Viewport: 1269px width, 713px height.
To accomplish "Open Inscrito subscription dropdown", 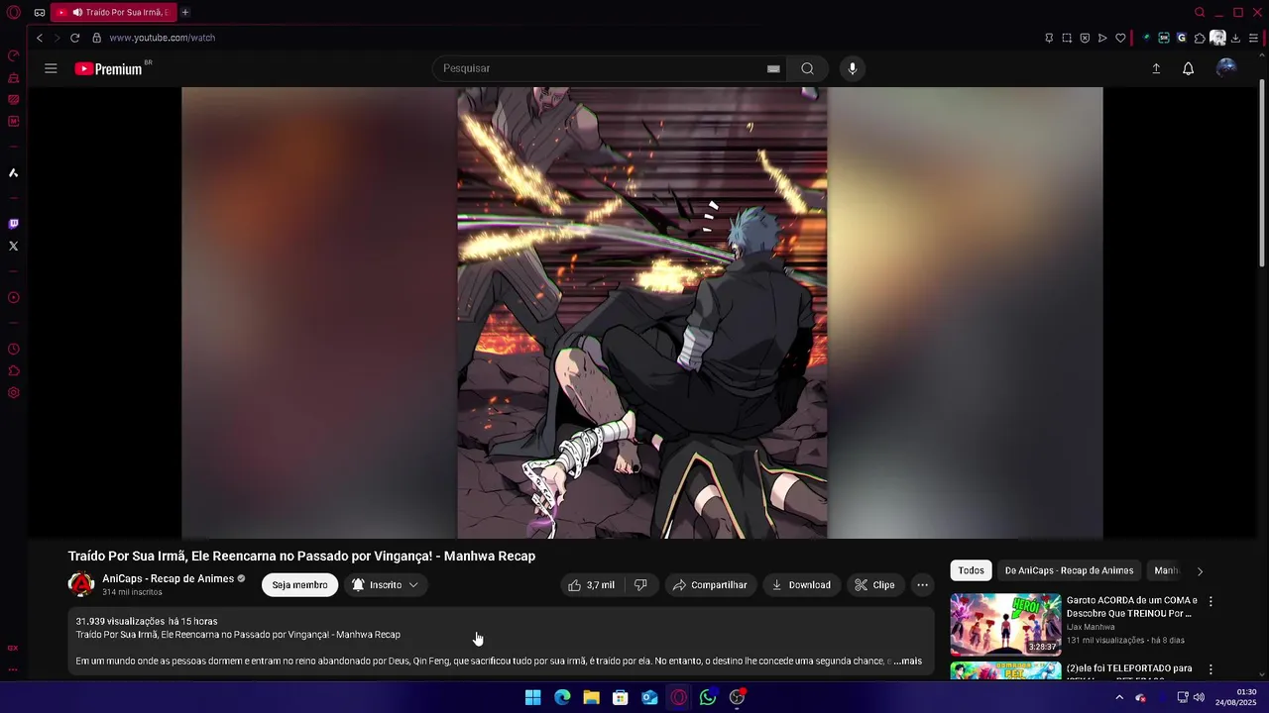I will point(386,585).
